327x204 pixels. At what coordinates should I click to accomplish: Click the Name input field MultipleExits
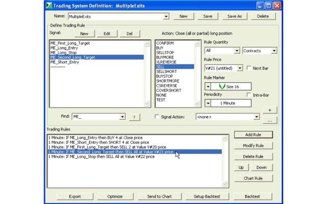pyautogui.click(x=116, y=16)
